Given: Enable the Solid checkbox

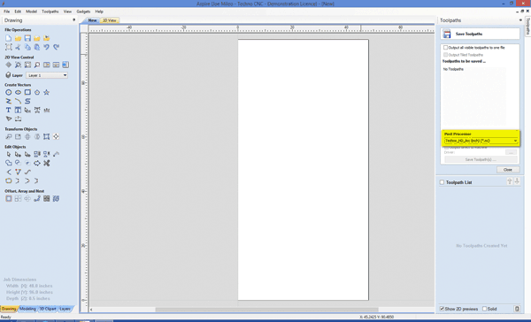Looking at the screenshot, I should click(485, 309).
